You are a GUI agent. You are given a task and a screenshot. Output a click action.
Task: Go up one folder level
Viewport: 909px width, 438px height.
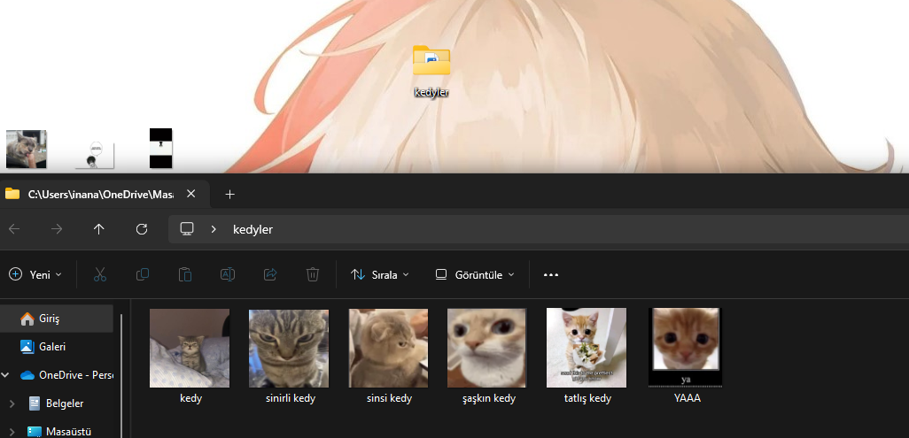click(x=99, y=229)
